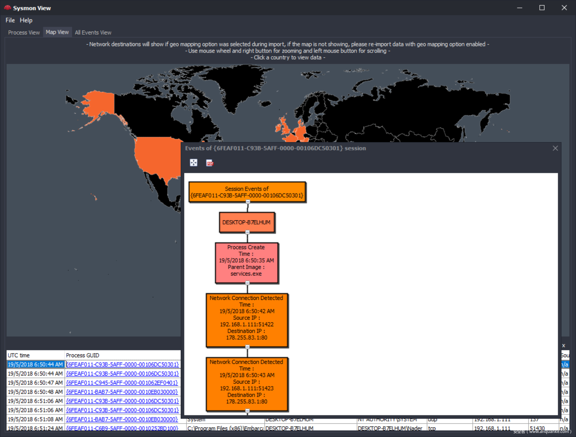Open the File menu
Viewport: 576px width, 437px height.
point(10,20)
